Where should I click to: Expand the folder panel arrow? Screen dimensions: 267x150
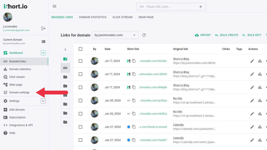[x=65, y=50]
